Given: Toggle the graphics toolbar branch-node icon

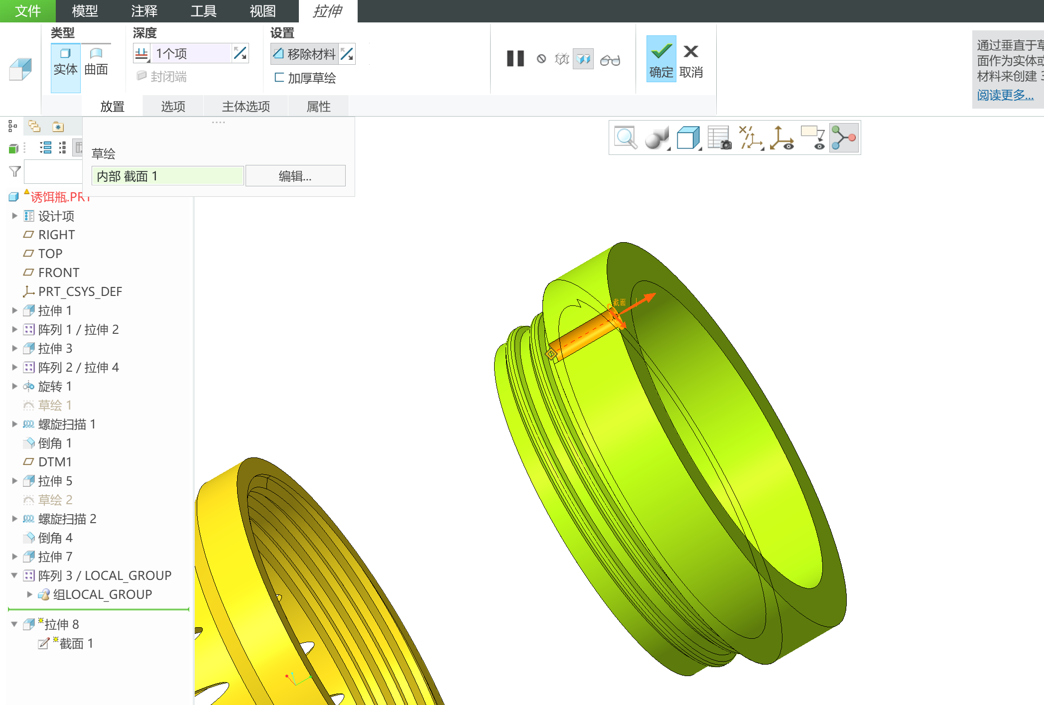Looking at the screenshot, I should click(844, 138).
